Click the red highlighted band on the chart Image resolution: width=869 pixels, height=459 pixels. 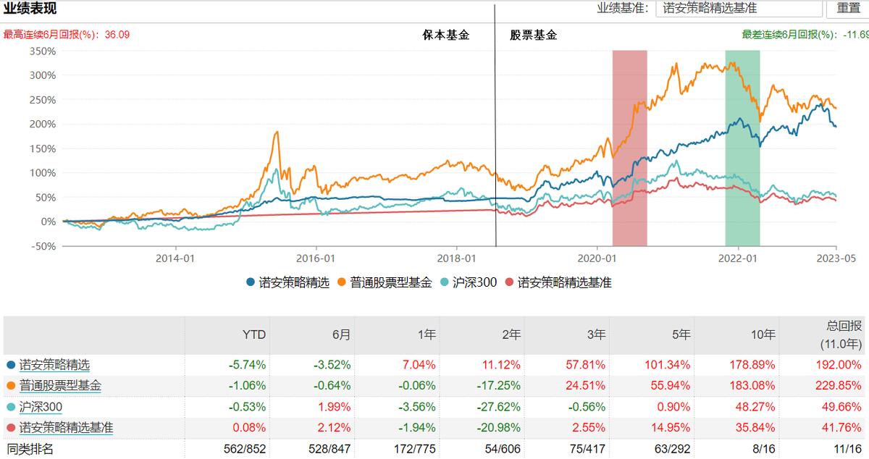629,145
